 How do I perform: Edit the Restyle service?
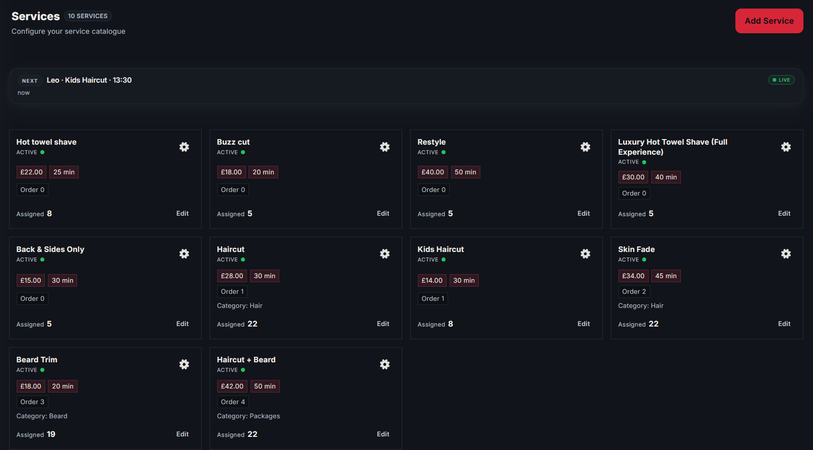click(x=584, y=214)
